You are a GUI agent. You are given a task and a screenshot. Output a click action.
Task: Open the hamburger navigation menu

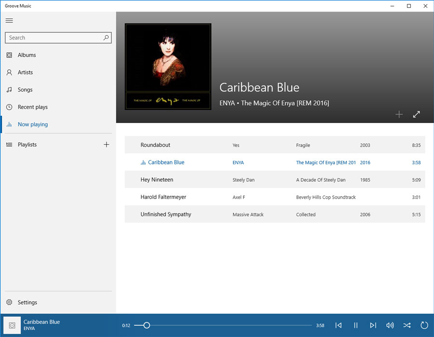coord(9,20)
